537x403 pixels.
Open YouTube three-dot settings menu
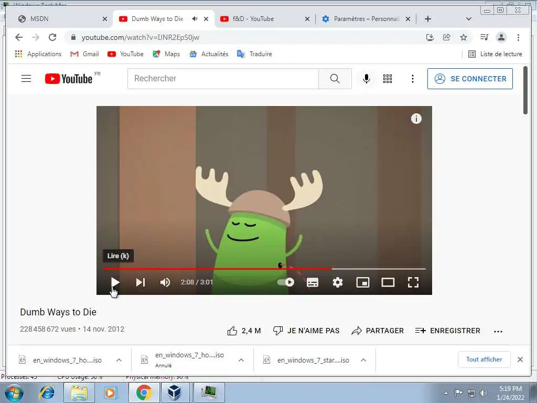click(x=413, y=79)
